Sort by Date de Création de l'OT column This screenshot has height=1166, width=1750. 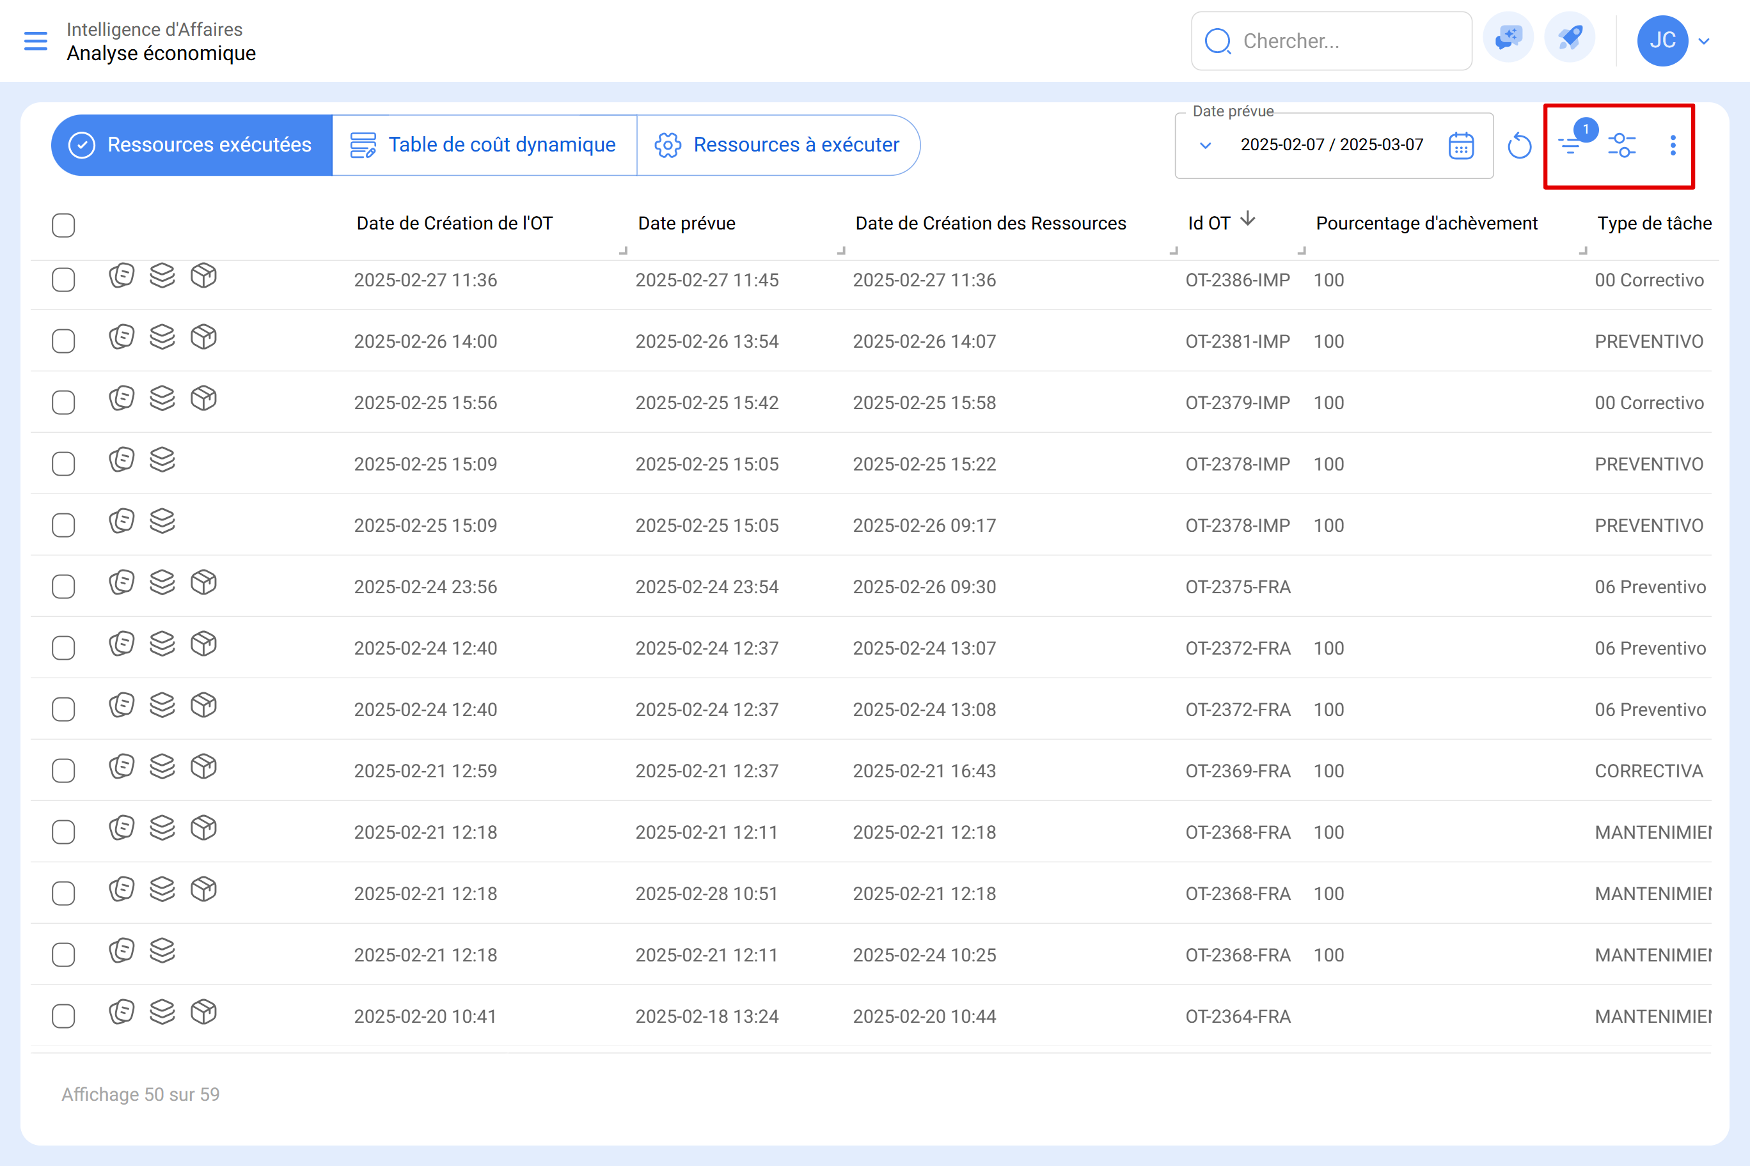pyautogui.click(x=455, y=223)
